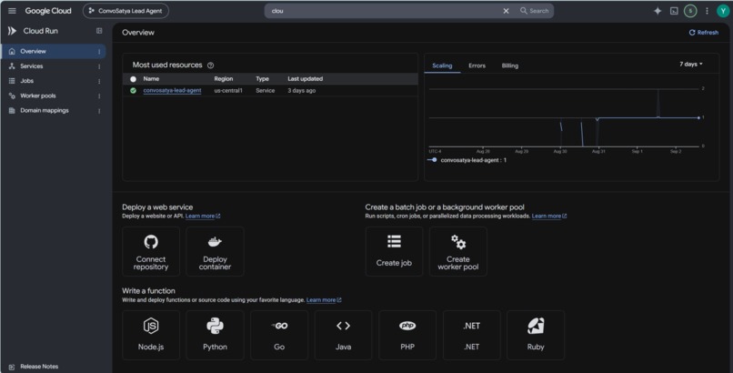Screen dimensions: 733x373
Task: Open the 7 days time range dropdown
Action: 691,64
